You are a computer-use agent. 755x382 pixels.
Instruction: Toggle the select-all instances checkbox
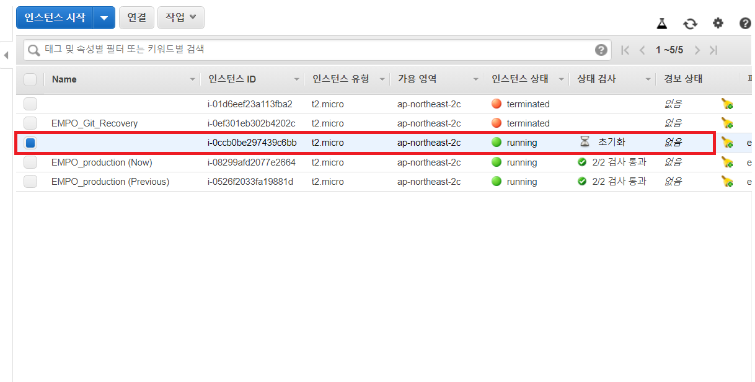tap(30, 79)
